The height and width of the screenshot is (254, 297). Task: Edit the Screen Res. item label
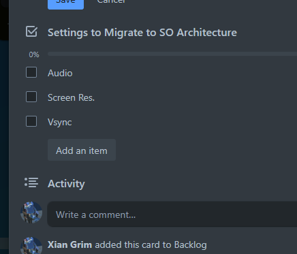pos(71,97)
